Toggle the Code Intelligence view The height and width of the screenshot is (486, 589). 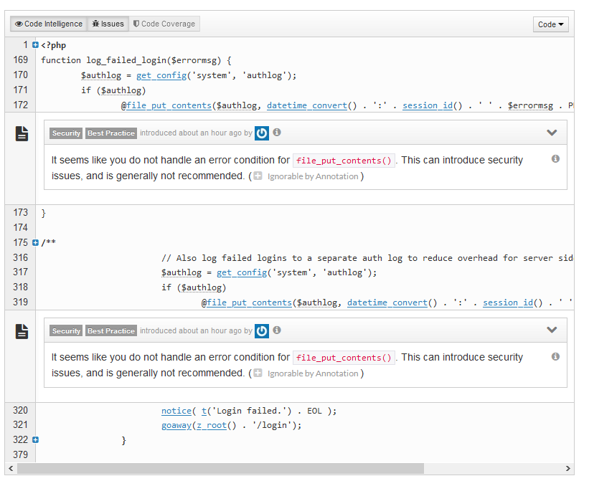pyautogui.click(x=49, y=24)
